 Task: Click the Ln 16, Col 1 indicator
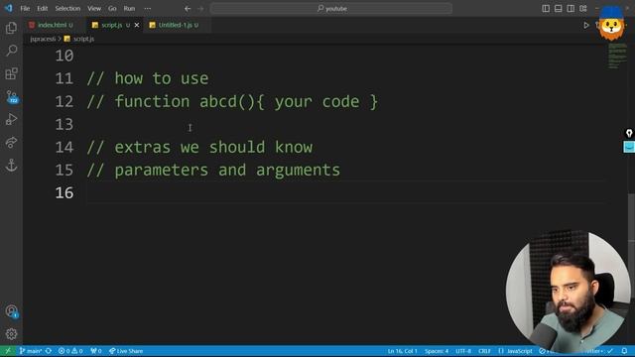(402, 351)
